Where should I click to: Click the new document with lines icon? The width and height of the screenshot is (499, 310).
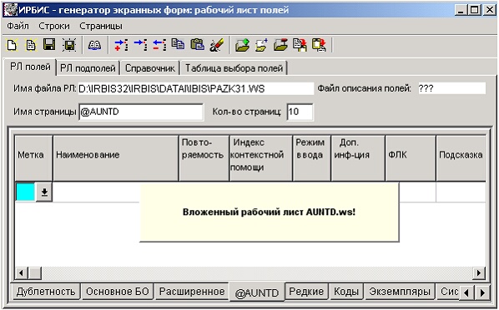[x=31, y=45]
